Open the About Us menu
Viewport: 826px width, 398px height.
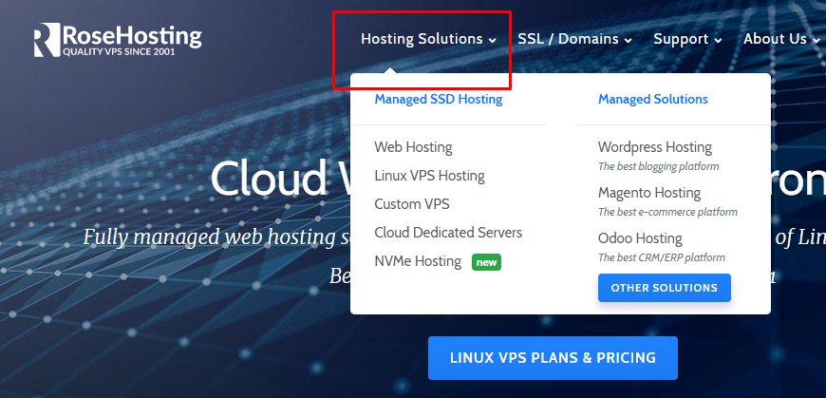(x=781, y=39)
